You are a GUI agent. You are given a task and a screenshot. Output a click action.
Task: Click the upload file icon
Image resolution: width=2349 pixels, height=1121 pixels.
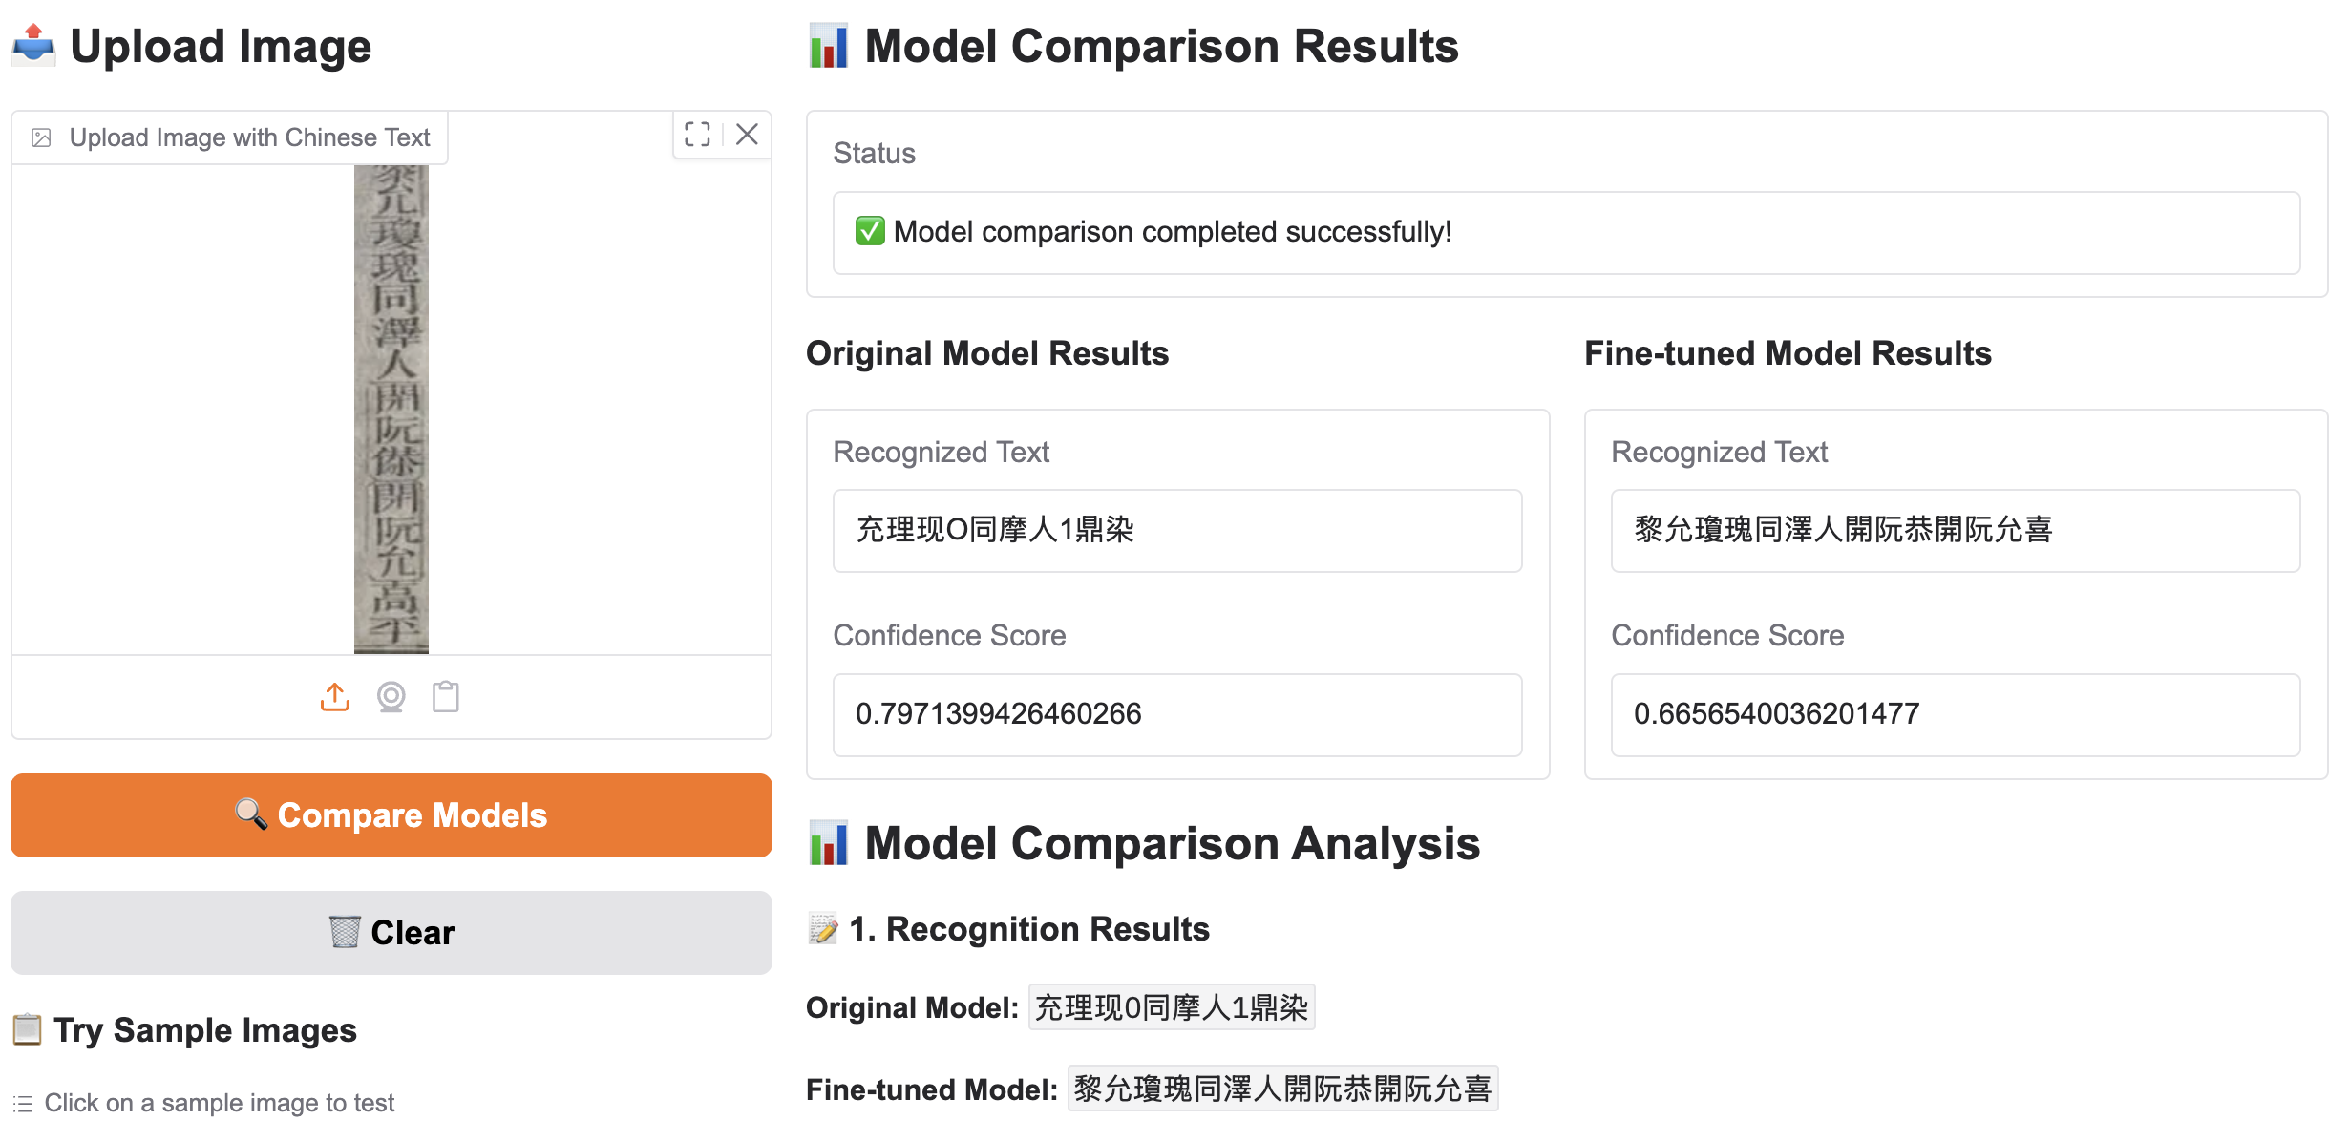334,697
